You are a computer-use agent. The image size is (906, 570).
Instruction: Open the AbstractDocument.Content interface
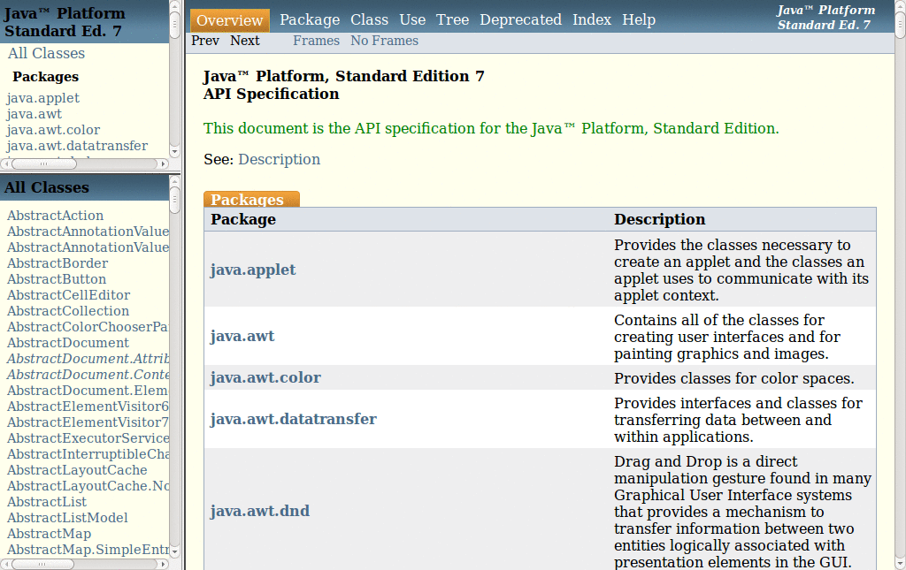tap(88, 375)
